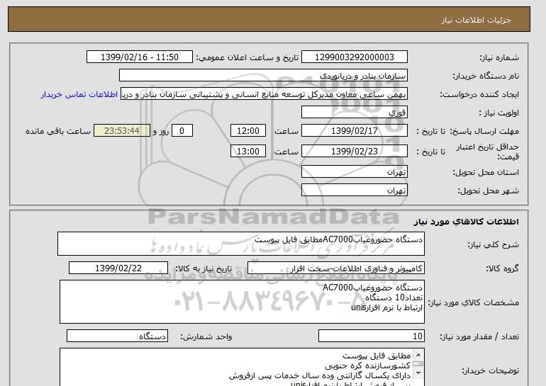Select the unit of measure field دستگاه
The height and width of the screenshot is (386, 546).
[x=117, y=336]
